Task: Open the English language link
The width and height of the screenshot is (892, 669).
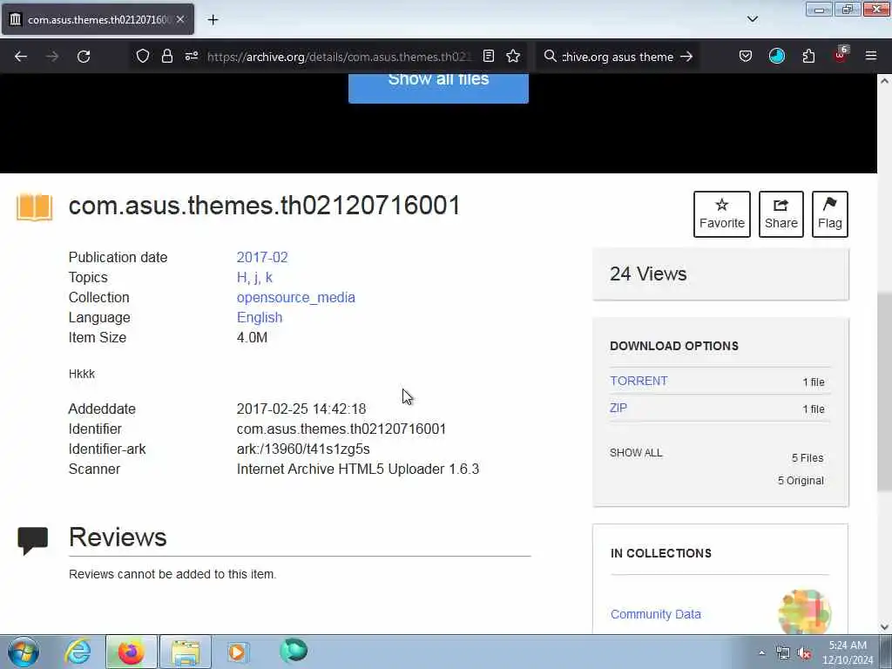Action: (260, 317)
